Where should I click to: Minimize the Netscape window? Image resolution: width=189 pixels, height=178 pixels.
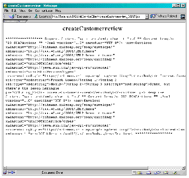click(x=174, y=5)
